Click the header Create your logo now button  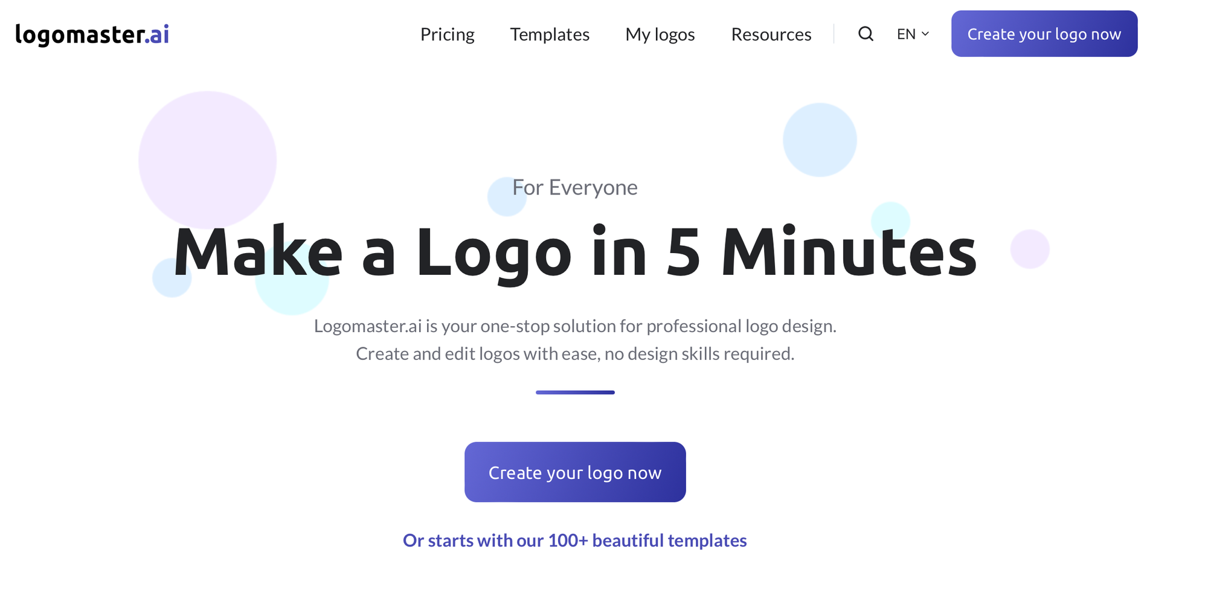click(1044, 34)
